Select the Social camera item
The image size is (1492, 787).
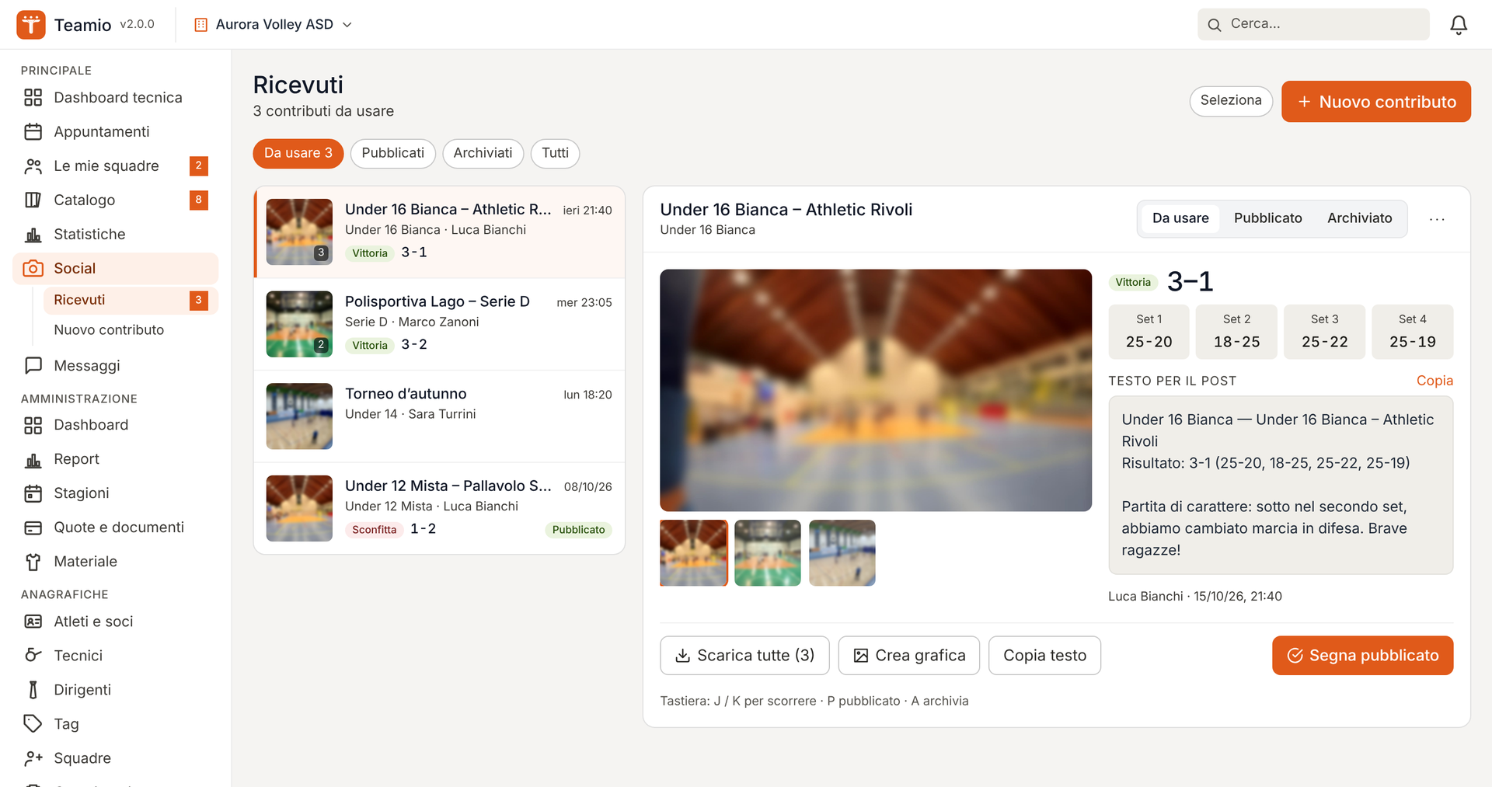click(x=116, y=268)
